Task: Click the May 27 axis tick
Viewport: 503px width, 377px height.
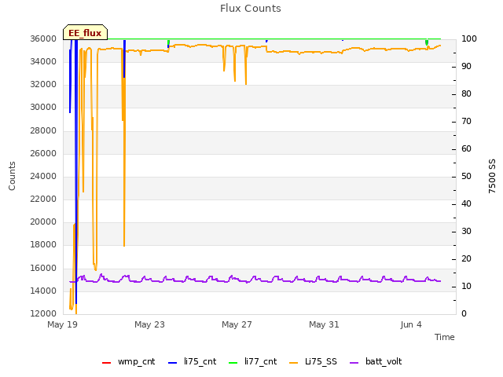Action: click(x=237, y=324)
